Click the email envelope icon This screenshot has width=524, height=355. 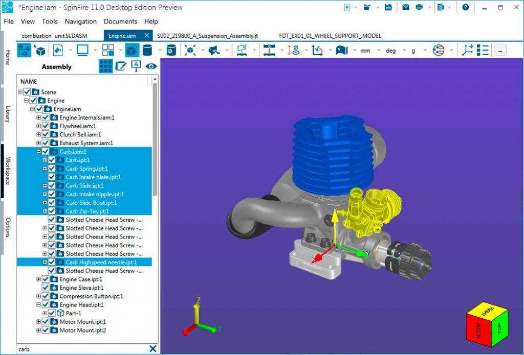(x=406, y=7)
